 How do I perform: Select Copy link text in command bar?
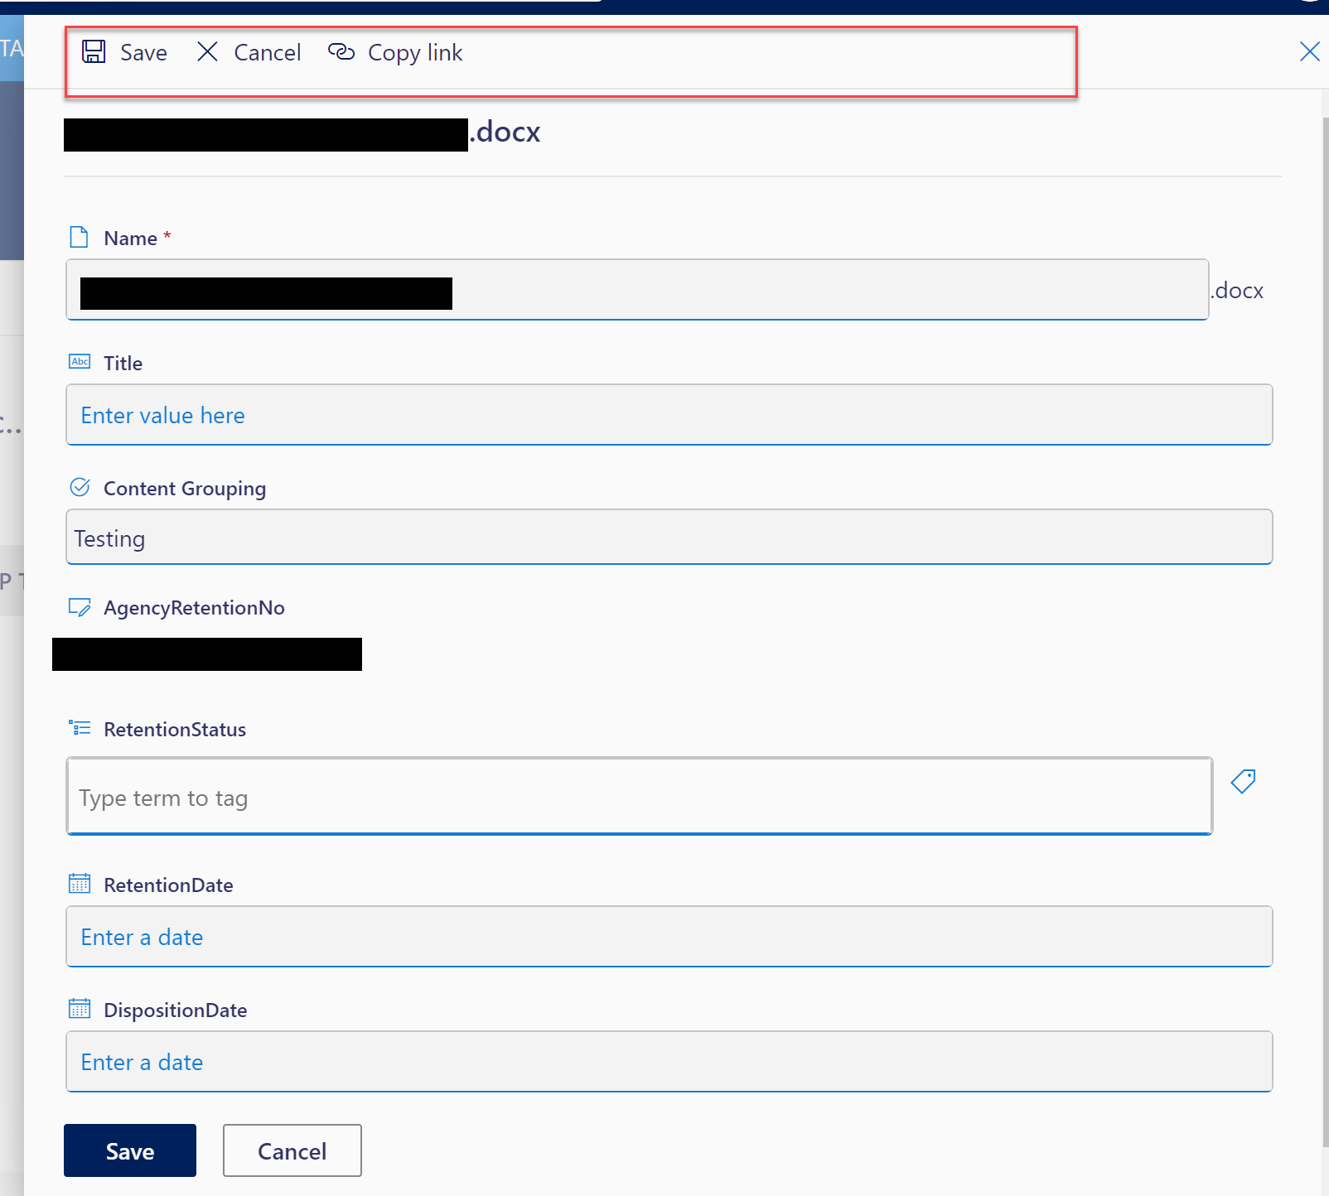(x=415, y=53)
